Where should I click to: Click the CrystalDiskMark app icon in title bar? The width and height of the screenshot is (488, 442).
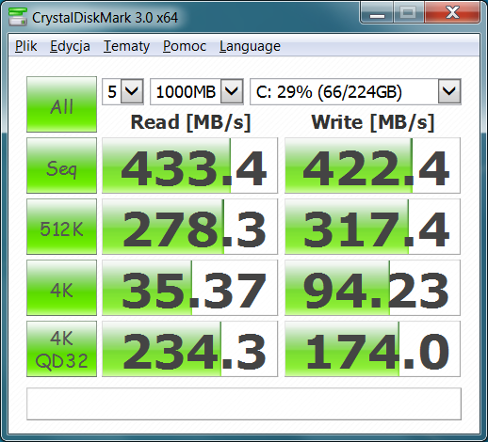18,17
